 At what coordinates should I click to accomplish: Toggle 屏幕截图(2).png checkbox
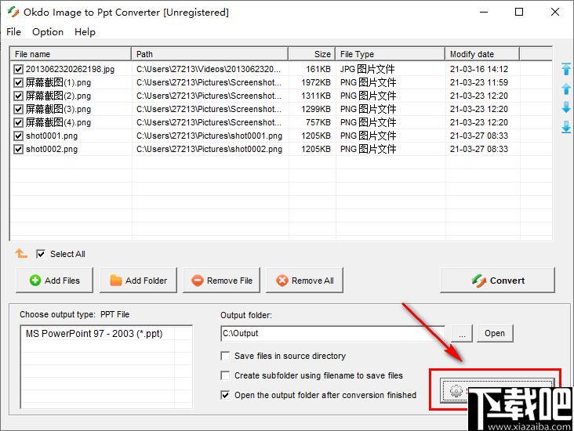coord(18,96)
